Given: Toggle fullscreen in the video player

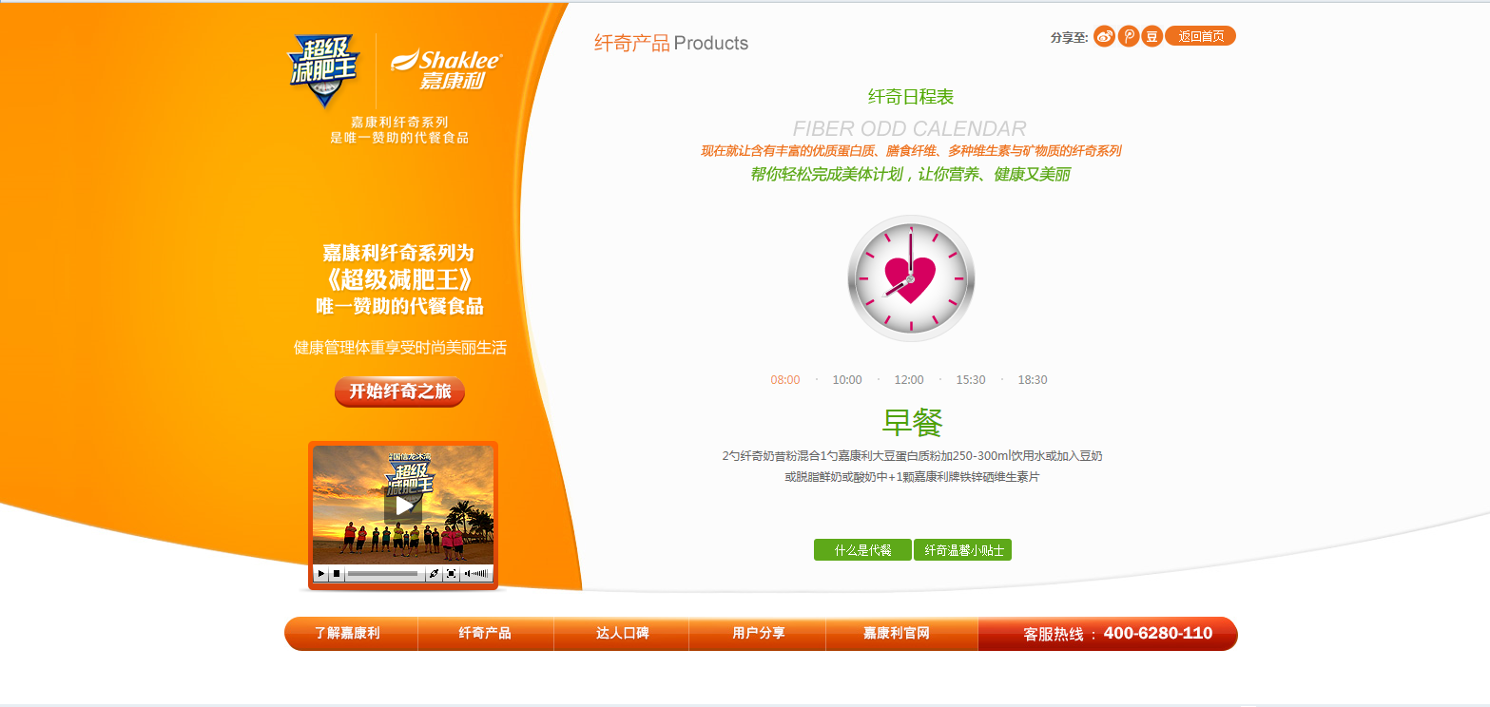Looking at the screenshot, I should (x=451, y=573).
